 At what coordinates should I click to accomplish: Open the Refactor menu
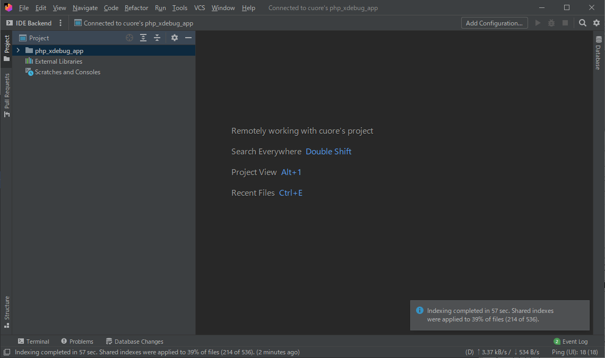point(136,8)
